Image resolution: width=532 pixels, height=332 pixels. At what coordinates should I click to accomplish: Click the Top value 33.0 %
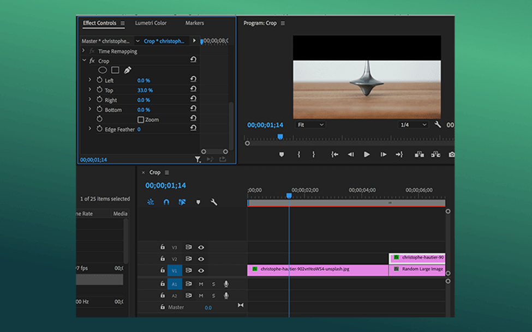pos(145,90)
